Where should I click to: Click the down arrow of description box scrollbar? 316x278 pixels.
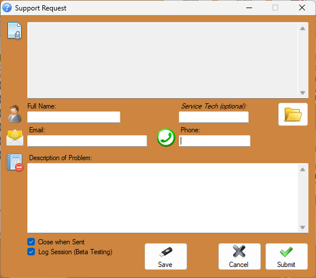[303, 228]
